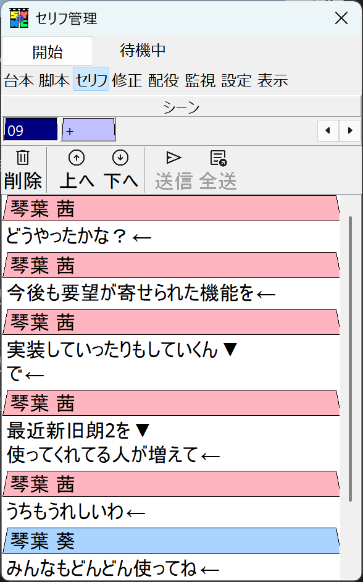Close the セリフ管理 window
The width and height of the screenshot is (363, 582).
pyautogui.click(x=341, y=18)
